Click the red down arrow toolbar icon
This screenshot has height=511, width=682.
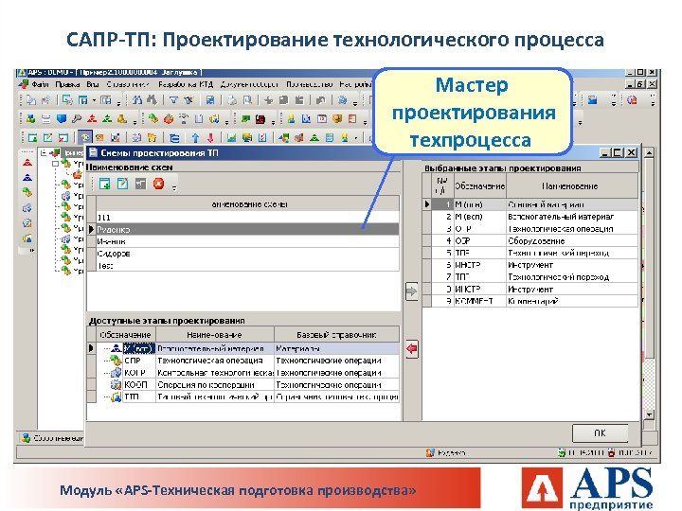210,138
